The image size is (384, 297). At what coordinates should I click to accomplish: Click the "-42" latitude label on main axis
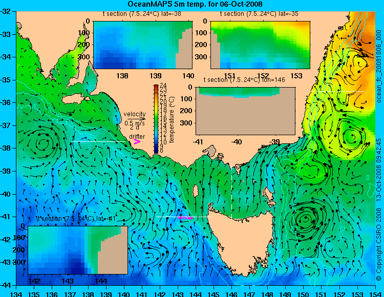tap(6, 240)
